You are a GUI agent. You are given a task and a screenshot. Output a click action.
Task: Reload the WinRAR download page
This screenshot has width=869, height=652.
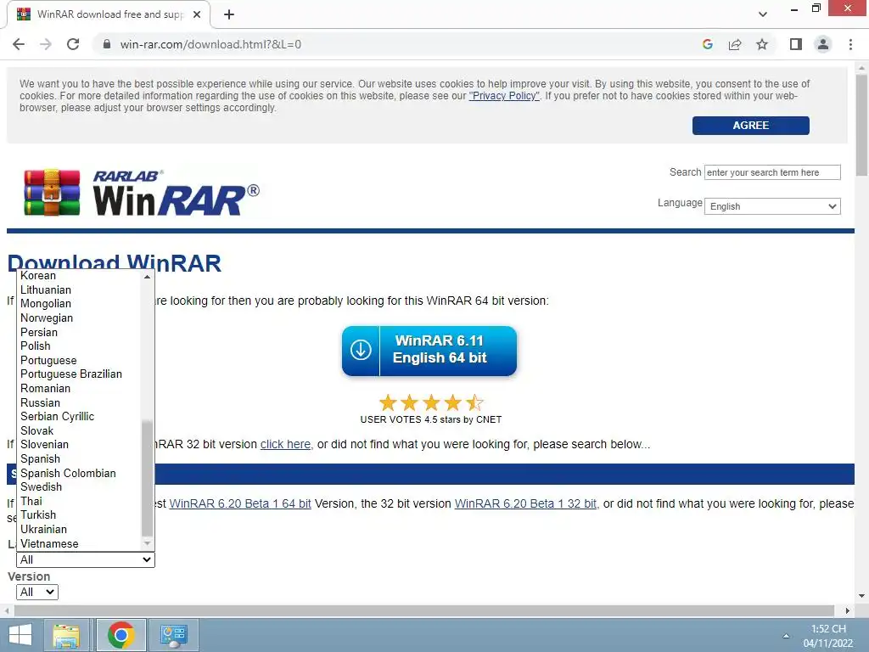click(x=73, y=44)
